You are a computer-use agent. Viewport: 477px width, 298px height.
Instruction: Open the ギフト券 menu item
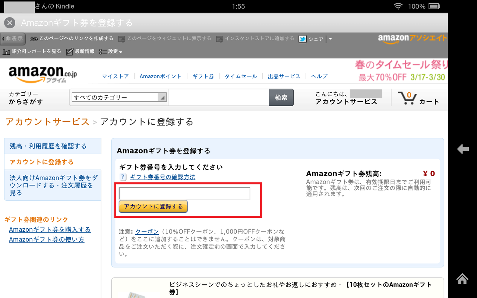coord(203,76)
